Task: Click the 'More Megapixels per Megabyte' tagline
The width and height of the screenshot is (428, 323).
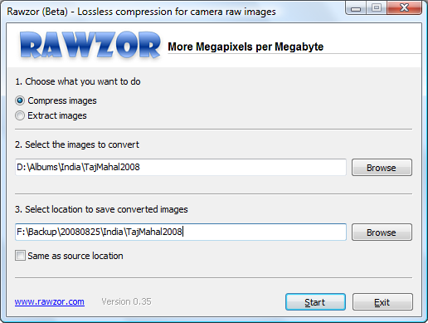Action: click(246, 46)
